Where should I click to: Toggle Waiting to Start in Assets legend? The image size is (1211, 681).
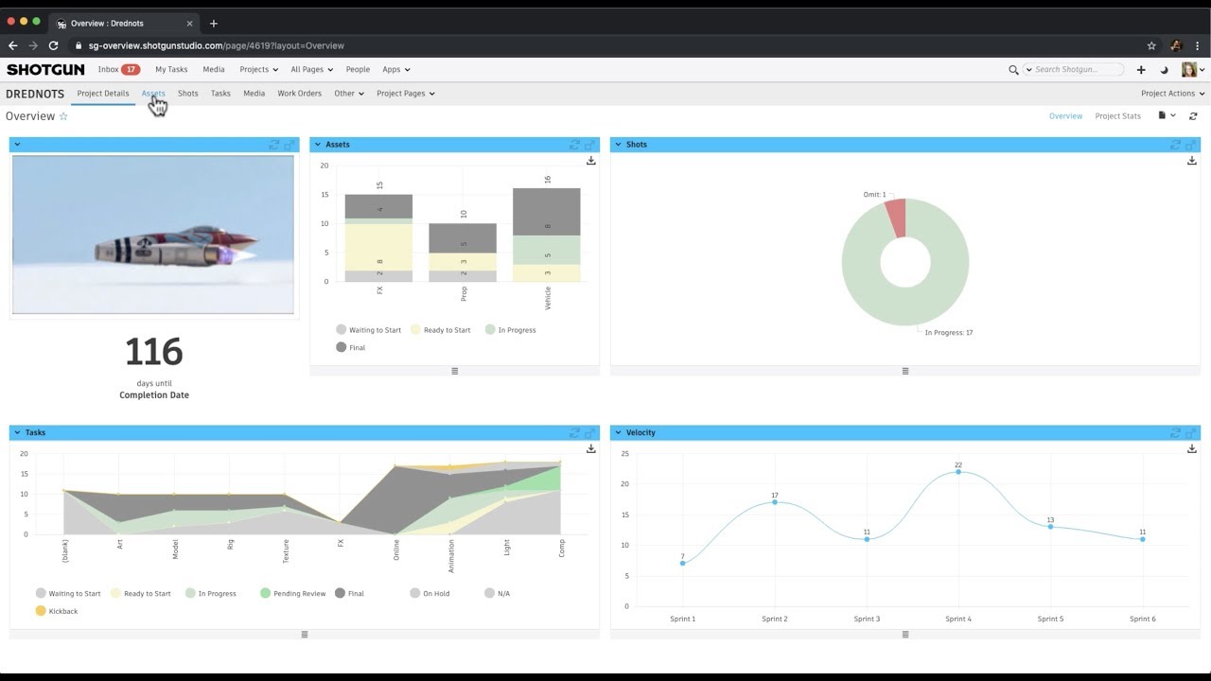[369, 330]
